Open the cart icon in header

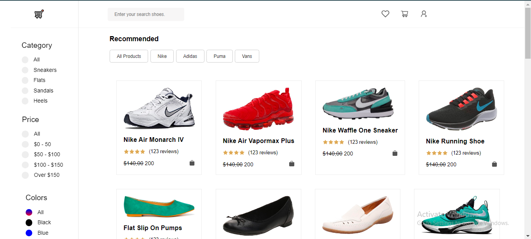(x=405, y=14)
